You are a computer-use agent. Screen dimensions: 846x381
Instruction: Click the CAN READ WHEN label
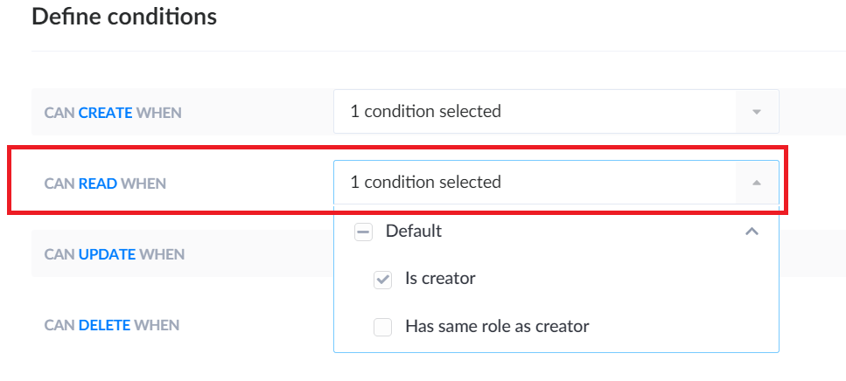105,184
